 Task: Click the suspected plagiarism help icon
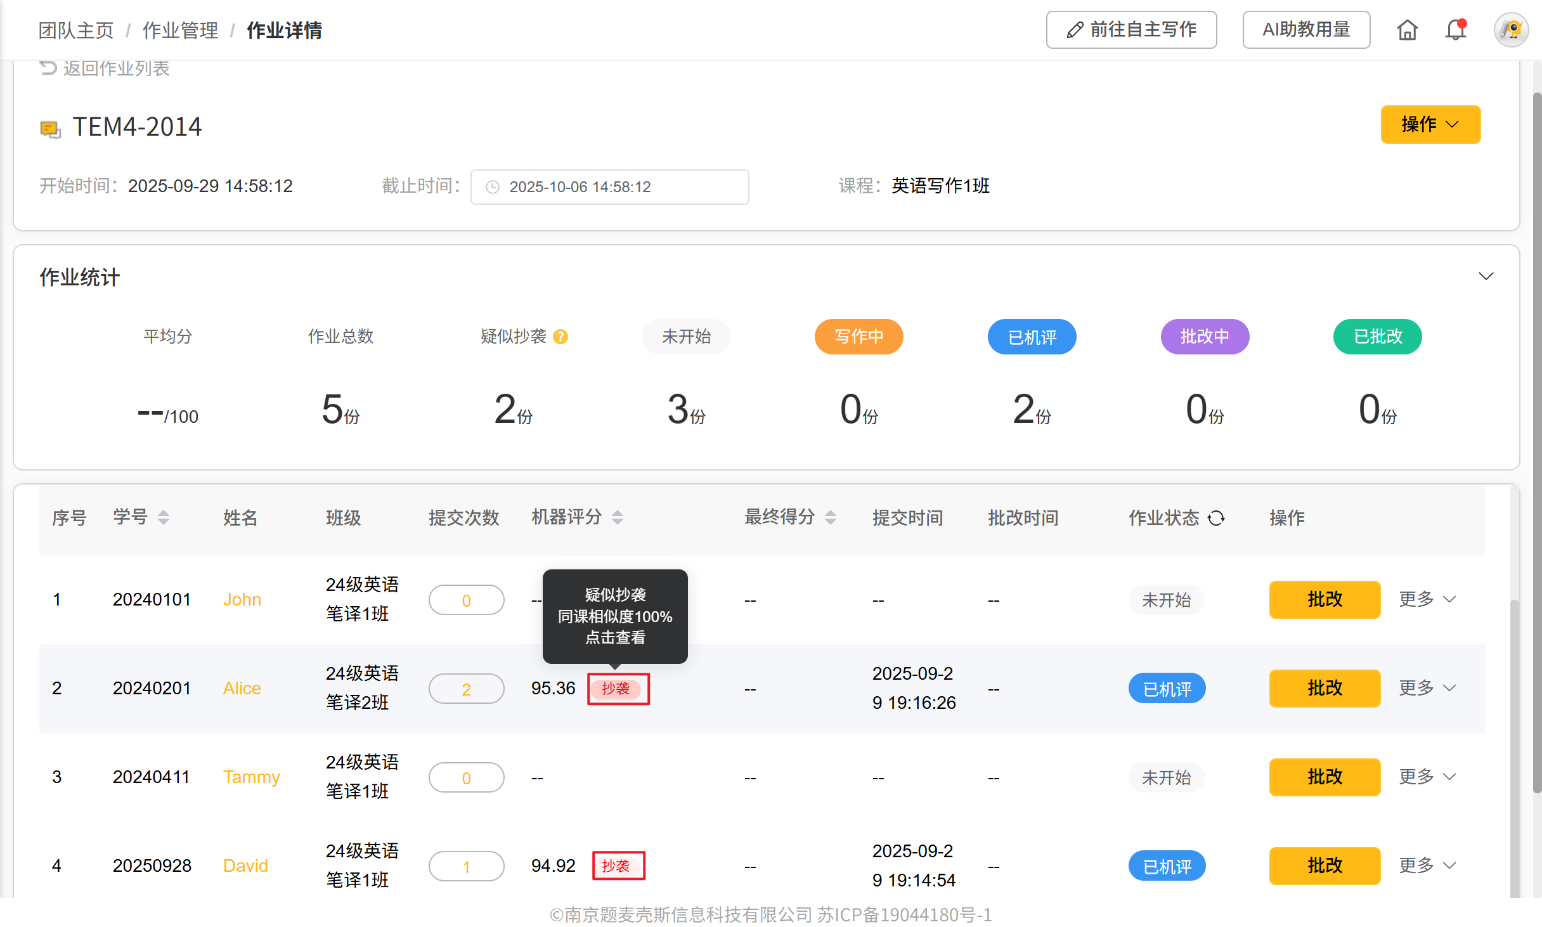click(560, 337)
